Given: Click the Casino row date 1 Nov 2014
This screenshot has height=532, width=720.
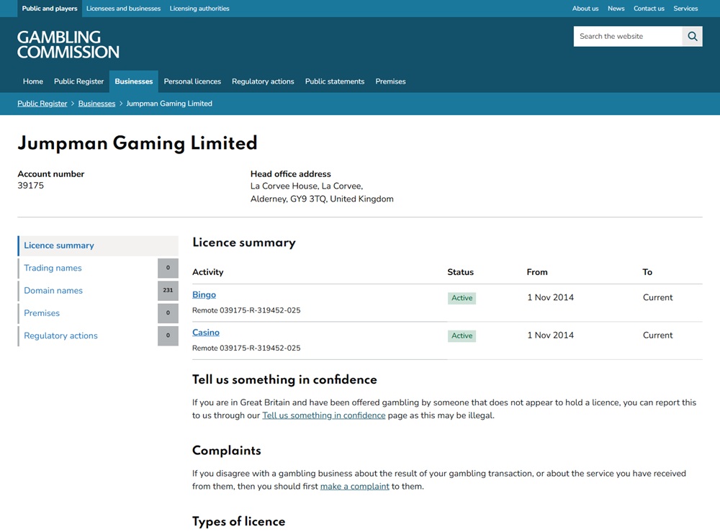Looking at the screenshot, I should (551, 335).
